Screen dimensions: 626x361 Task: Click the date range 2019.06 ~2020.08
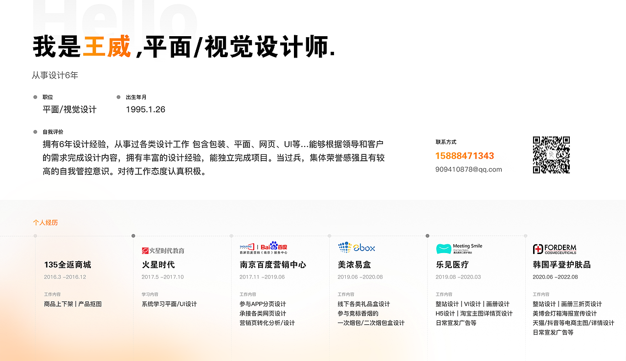click(x=360, y=277)
